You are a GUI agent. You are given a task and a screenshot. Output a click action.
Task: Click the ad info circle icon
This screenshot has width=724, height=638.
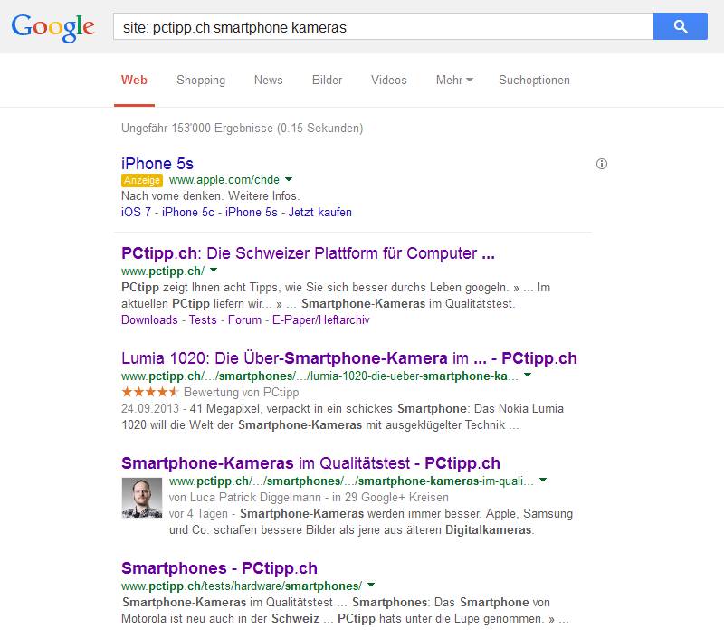tap(602, 164)
